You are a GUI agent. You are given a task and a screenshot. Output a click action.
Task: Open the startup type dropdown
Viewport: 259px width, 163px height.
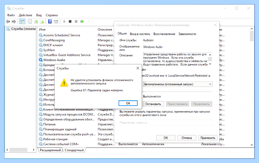pos(178,84)
